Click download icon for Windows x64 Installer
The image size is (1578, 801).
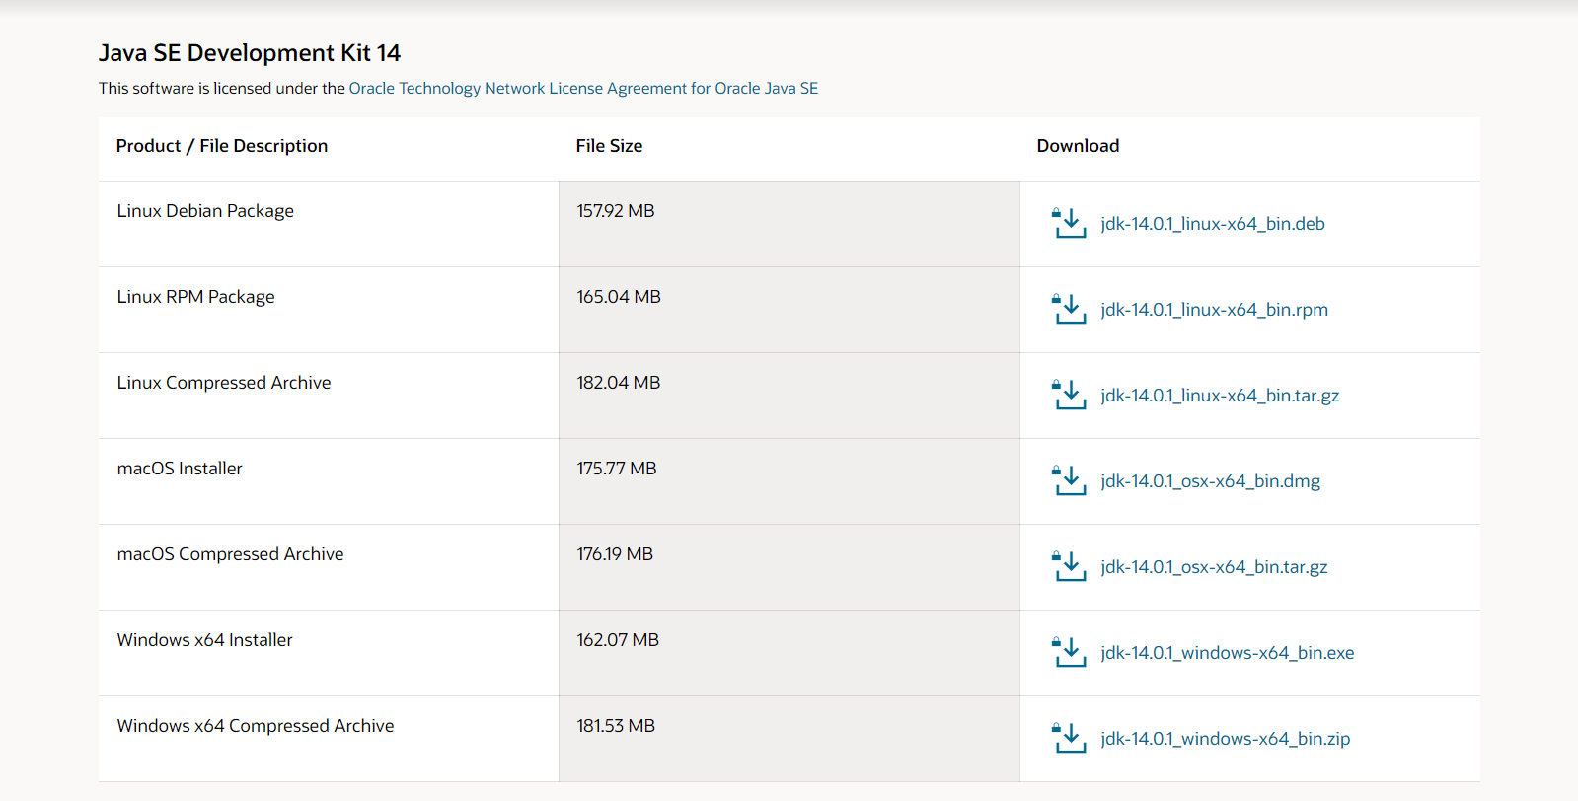(1070, 652)
